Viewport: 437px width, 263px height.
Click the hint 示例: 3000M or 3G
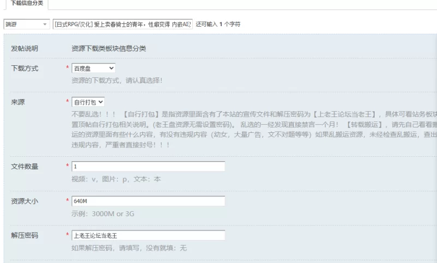(x=103, y=213)
